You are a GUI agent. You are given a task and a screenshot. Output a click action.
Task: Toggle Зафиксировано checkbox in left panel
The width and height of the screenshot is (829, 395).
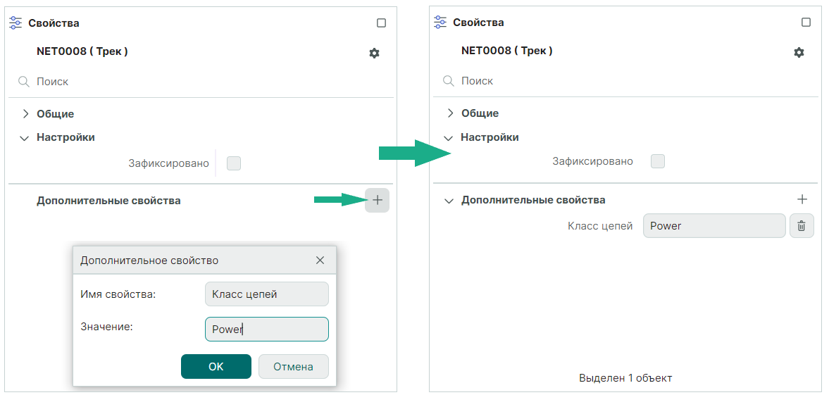click(234, 163)
